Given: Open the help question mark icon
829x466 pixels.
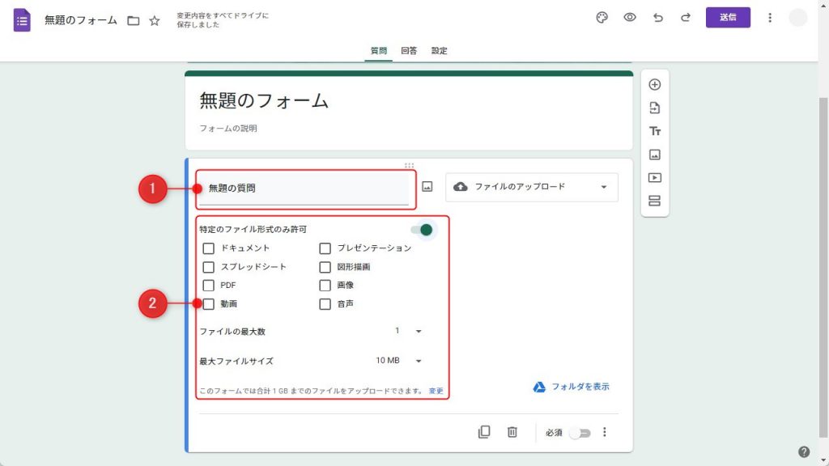Looking at the screenshot, I should tap(804, 451).
